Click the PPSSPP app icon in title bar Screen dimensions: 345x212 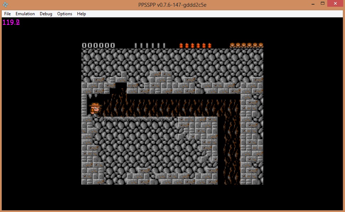(5, 5)
